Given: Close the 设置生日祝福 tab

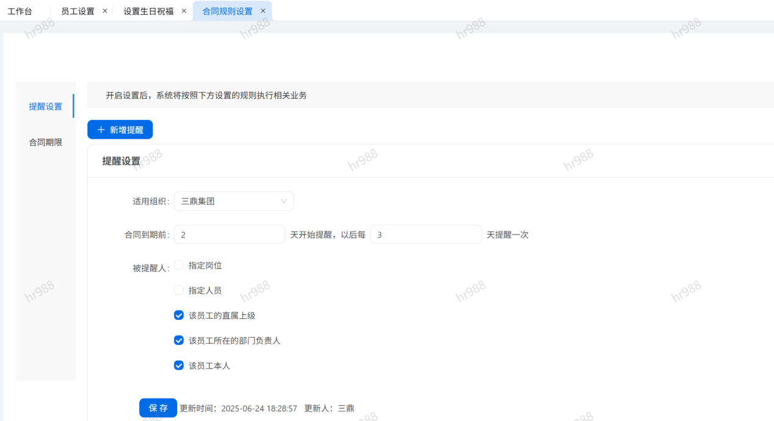Looking at the screenshot, I should point(184,11).
